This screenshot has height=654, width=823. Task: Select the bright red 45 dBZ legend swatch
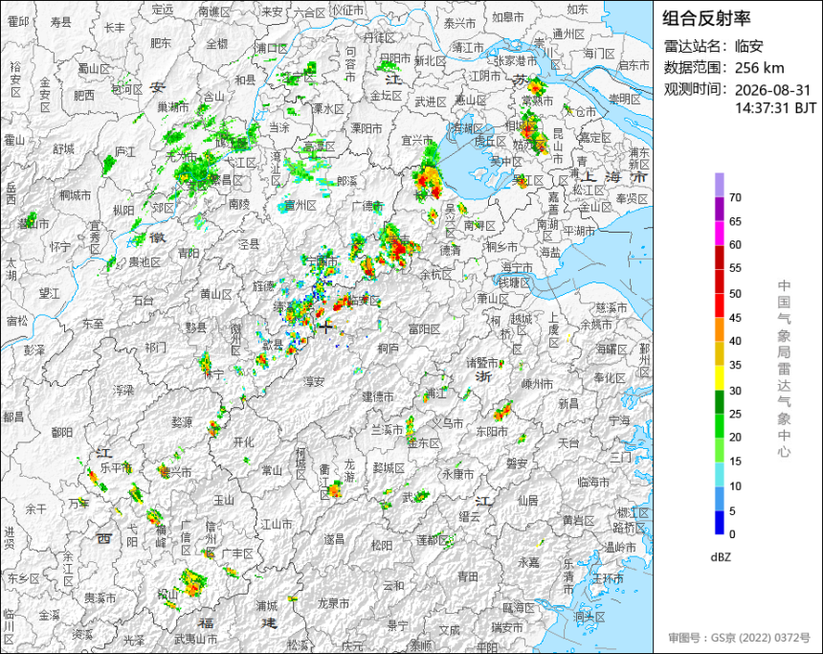[x=720, y=305]
